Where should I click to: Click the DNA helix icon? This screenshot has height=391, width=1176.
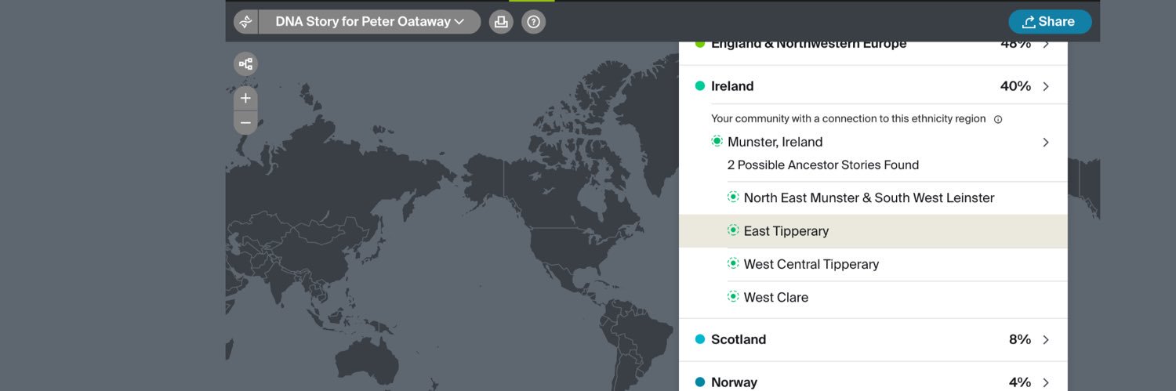coord(245,22)
